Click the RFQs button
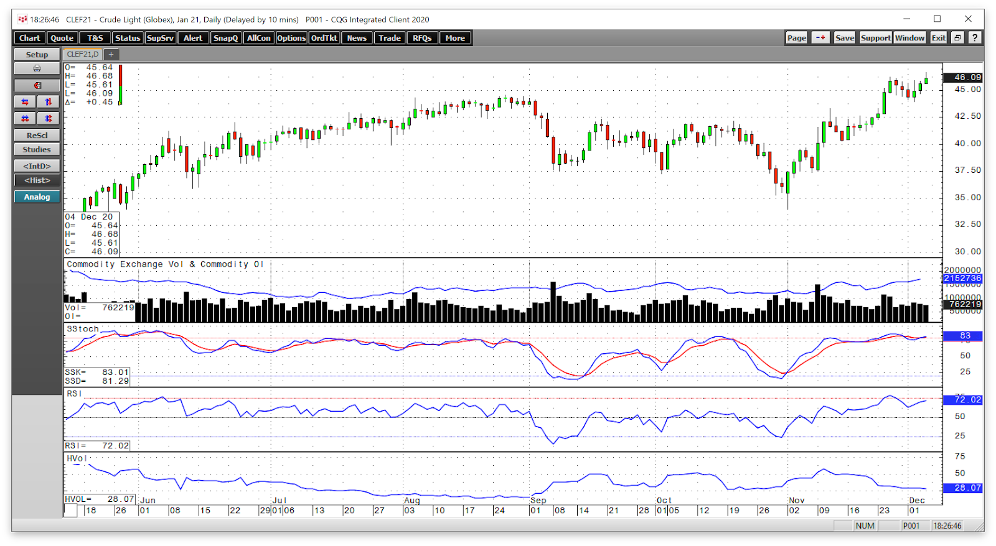Viewport: 996px width, 546px height. (422, 38)
